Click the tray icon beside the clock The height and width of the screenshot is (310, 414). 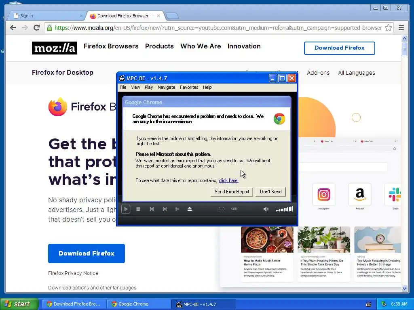click(384, 304)
